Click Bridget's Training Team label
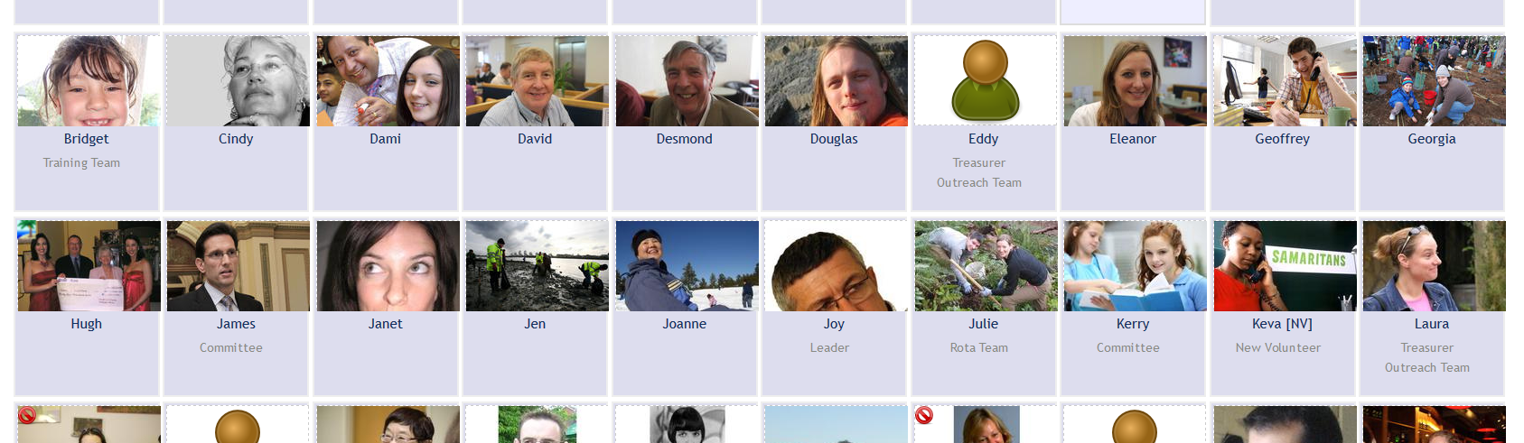The width and height of the screenshot is (1524, 443). (81, 163)
